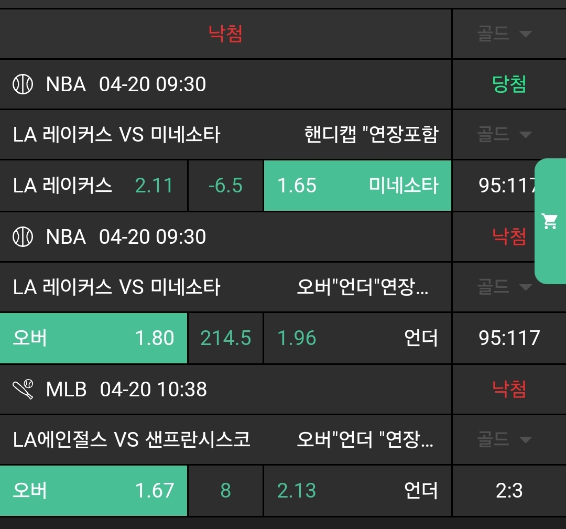Click basketball icon in the first NBA row
566x529 pixels.
pos(23,84)
